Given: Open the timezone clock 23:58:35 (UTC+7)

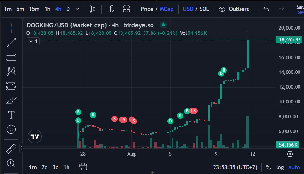Looking at the screenshot, I should click(235, 167).
